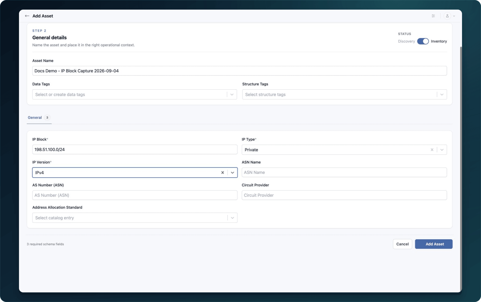Go back using the arrow beside Add Asset
Screen dimensions: 481x302
tap(27, 16)
